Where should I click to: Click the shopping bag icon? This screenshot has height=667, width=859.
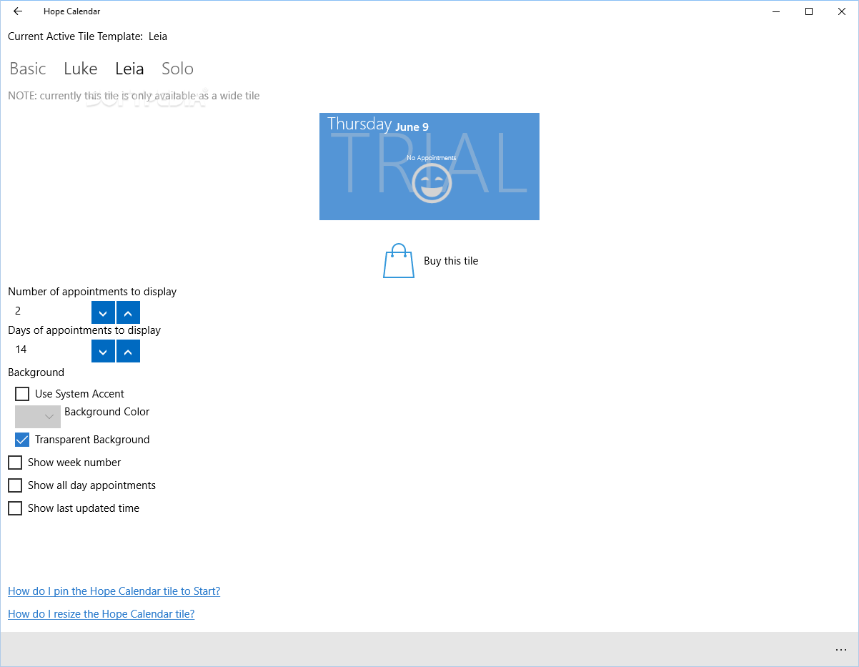(x=399, y=261)
